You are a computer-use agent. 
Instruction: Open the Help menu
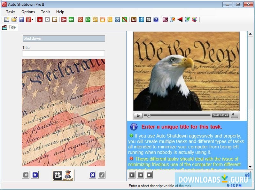coord(60,12)
